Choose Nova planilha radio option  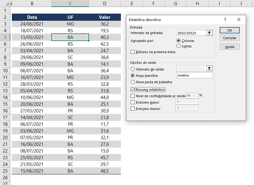(132, 76)
